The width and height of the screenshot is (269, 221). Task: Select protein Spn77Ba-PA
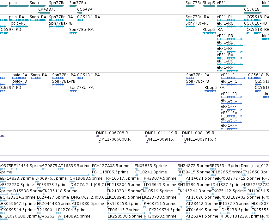(58, 78)
